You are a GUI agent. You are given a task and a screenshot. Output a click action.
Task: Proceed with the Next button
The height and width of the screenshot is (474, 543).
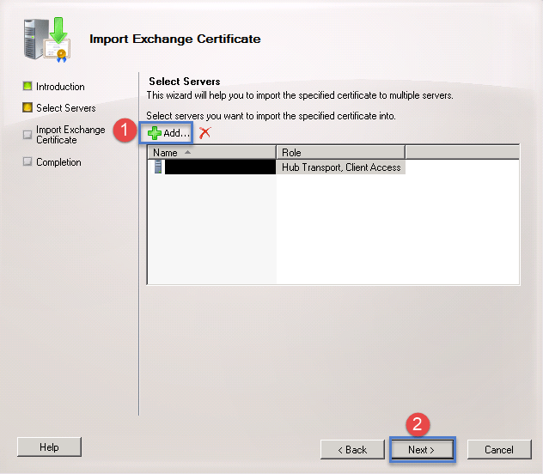(422, 449)
